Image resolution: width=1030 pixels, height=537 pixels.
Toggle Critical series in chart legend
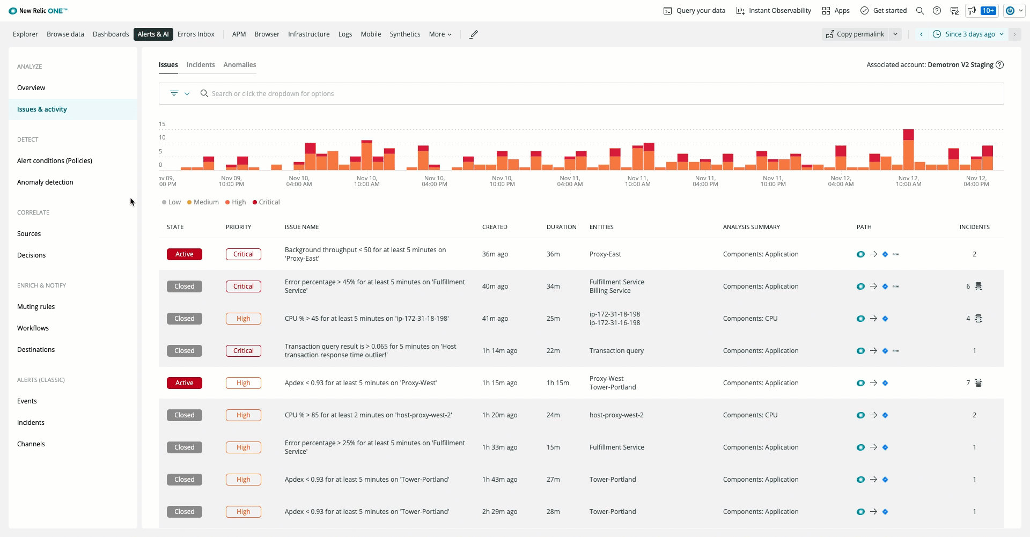point(266,202)
